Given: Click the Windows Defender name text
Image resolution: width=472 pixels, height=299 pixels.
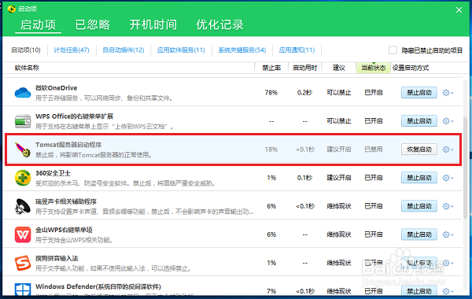Looking at the screenshot, I should (98, 286).
